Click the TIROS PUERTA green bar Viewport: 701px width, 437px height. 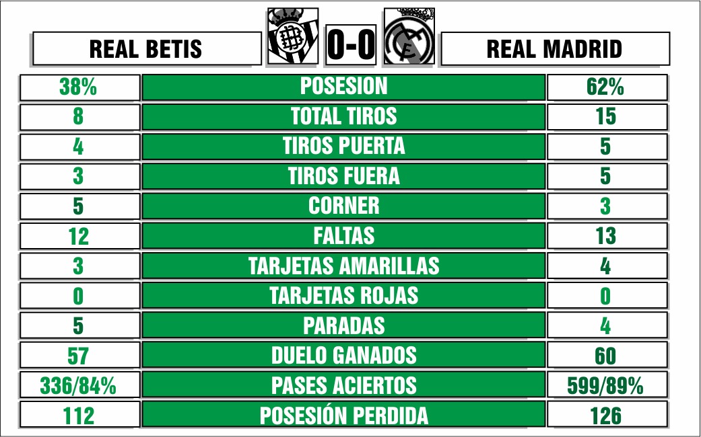click(343, 147)
